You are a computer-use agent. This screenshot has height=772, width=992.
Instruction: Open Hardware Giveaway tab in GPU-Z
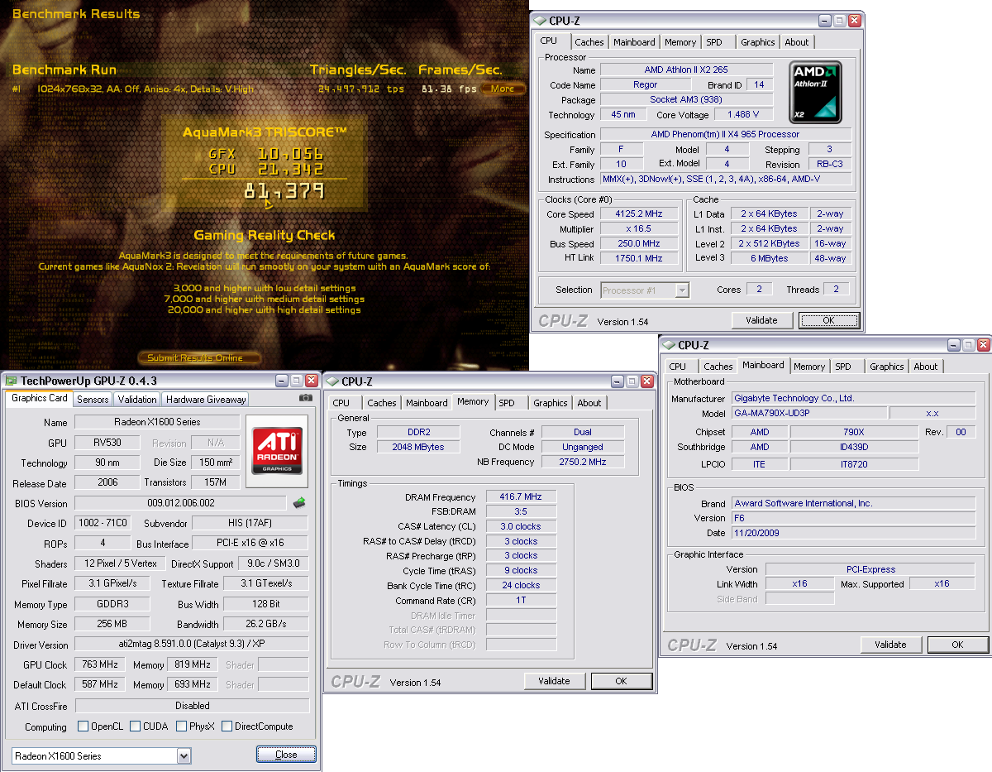(207, 400)
